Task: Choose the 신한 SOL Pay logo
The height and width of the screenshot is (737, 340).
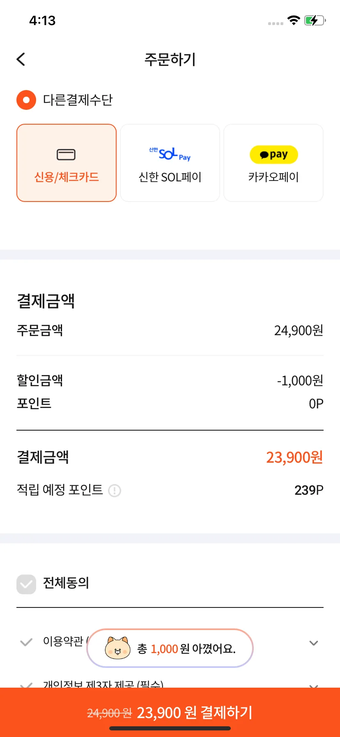Action: coord(170,154)
